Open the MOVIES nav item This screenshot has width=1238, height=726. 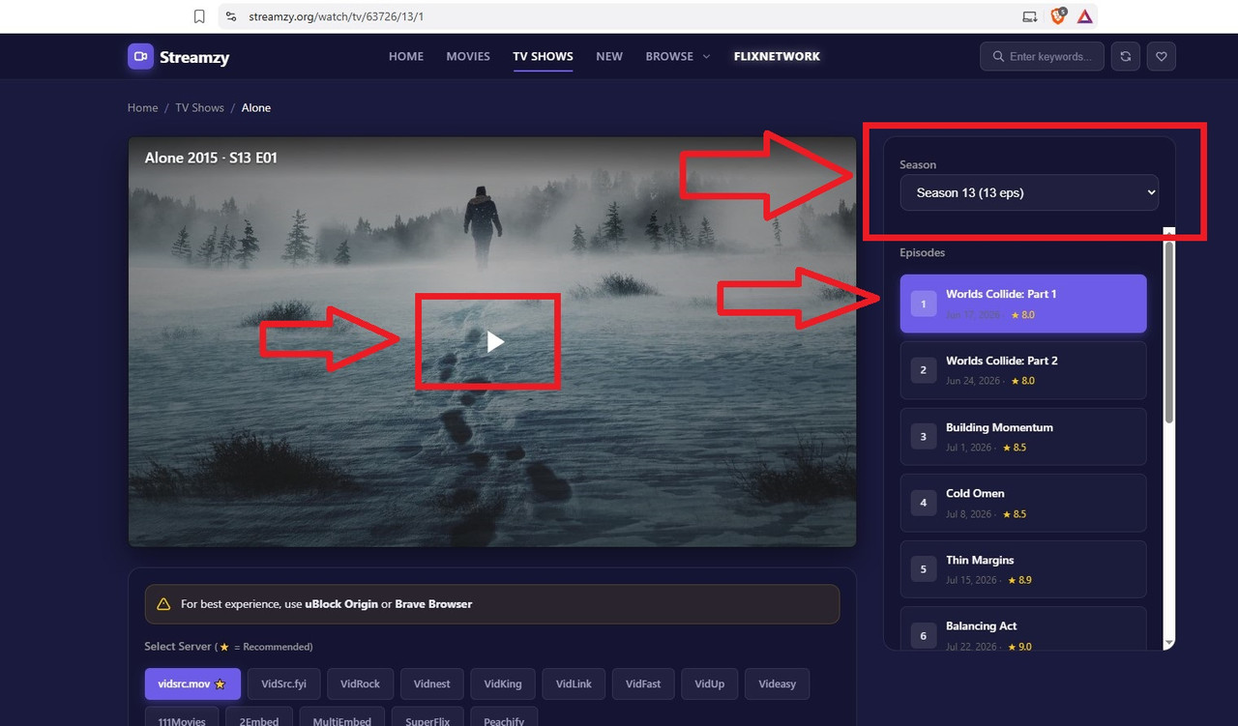click(468, 56)
